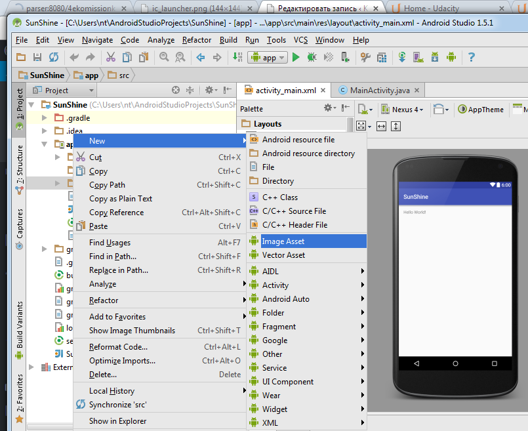Switch to ic_launcher.png browser tab
Viewport: 528px width, 431px height.
pyautogui.click(x=195, y=9)
